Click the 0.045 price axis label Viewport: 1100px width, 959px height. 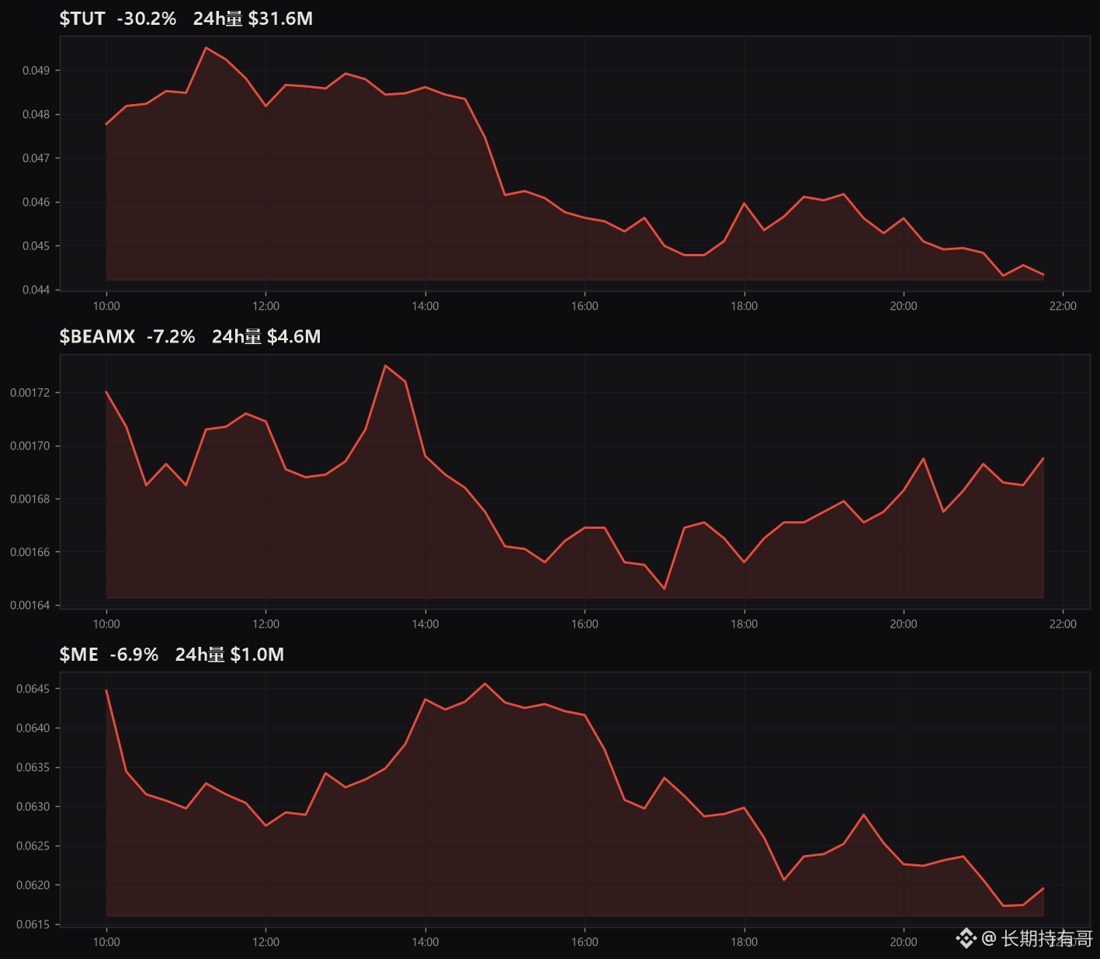pos(36,246)
